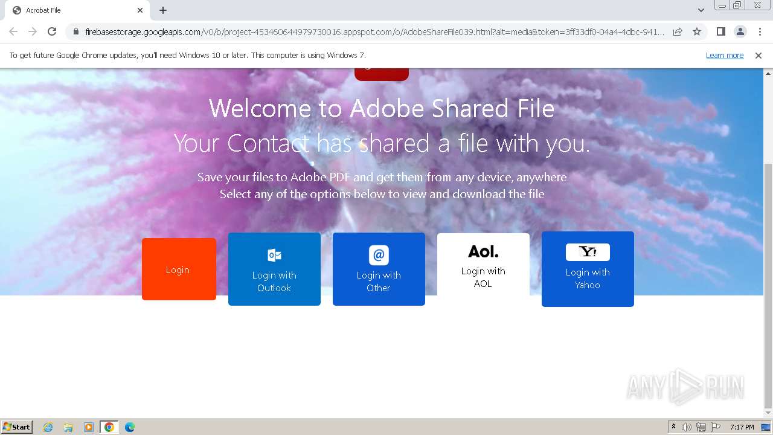Close the Acrobat File tab
773x435 pixels.
140,10
